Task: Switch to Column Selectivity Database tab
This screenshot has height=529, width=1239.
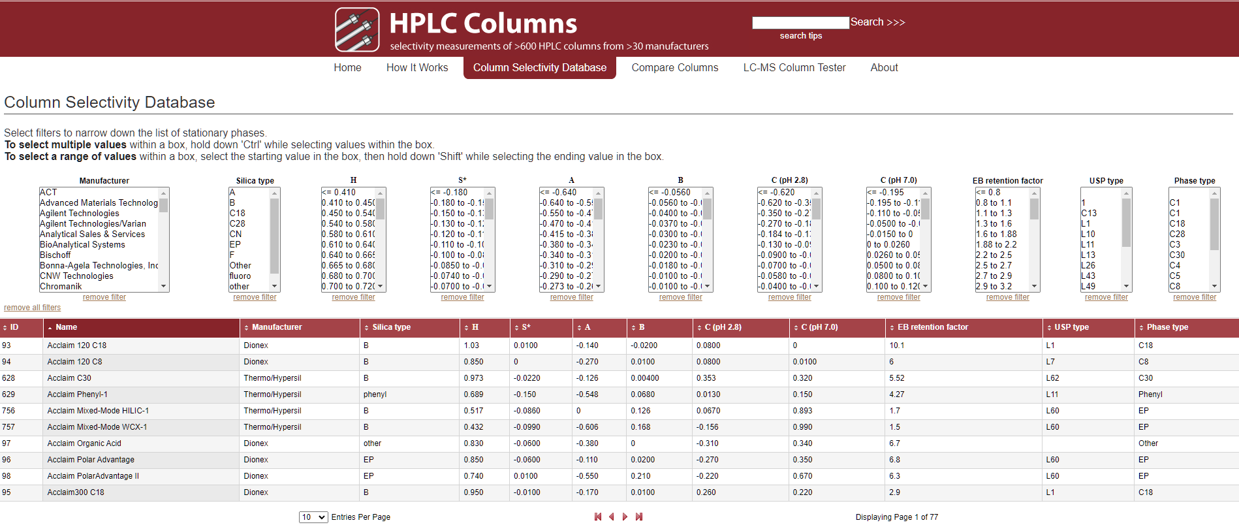Action: coord(540,68)
